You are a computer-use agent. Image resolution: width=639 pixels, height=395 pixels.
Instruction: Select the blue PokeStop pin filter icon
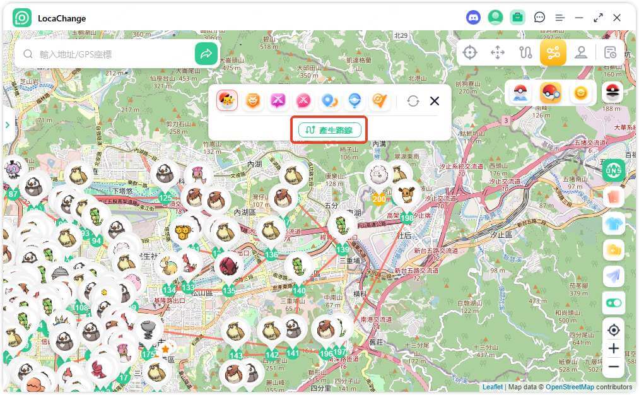coord(329,100)
